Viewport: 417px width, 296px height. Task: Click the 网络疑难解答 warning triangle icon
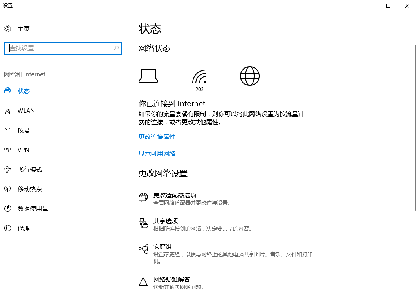pos(143,281)
